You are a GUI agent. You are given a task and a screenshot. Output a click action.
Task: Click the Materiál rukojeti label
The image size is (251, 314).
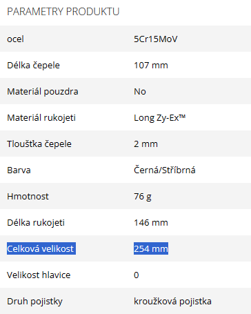point(41,118)
